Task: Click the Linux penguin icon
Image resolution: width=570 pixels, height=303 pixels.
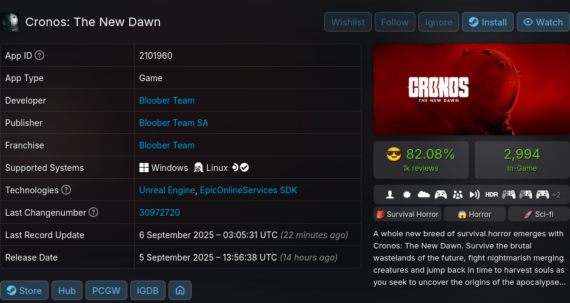Action: pyautogui.click(x=198, y=167)
